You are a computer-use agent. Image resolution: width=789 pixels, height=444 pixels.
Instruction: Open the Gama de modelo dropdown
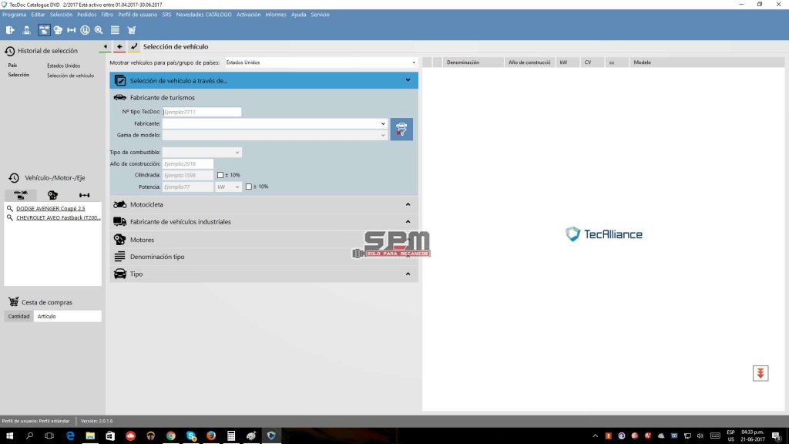[x=275, y=135]
